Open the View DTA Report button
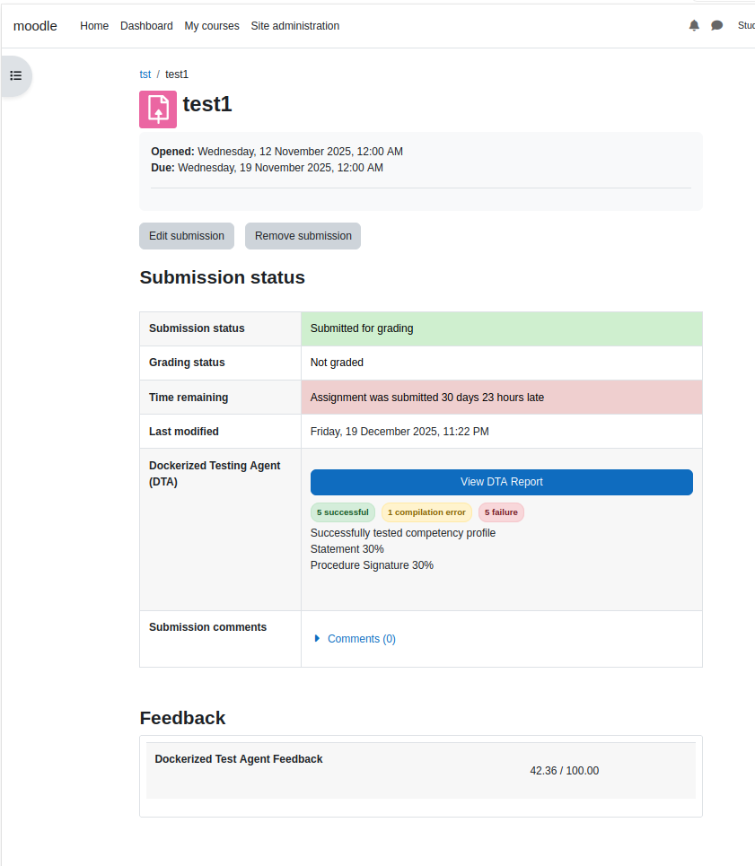This screenshot has width=755, height=866. (502, 482)
